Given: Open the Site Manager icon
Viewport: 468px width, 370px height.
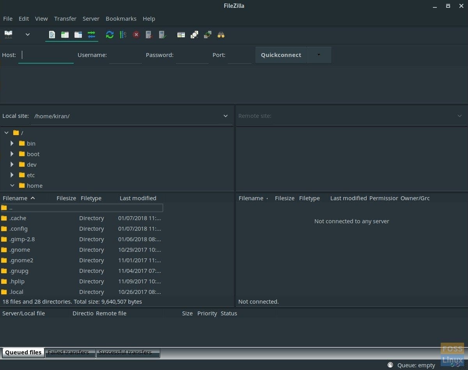Looking at the screenshot, I should [x=8, y=35].
